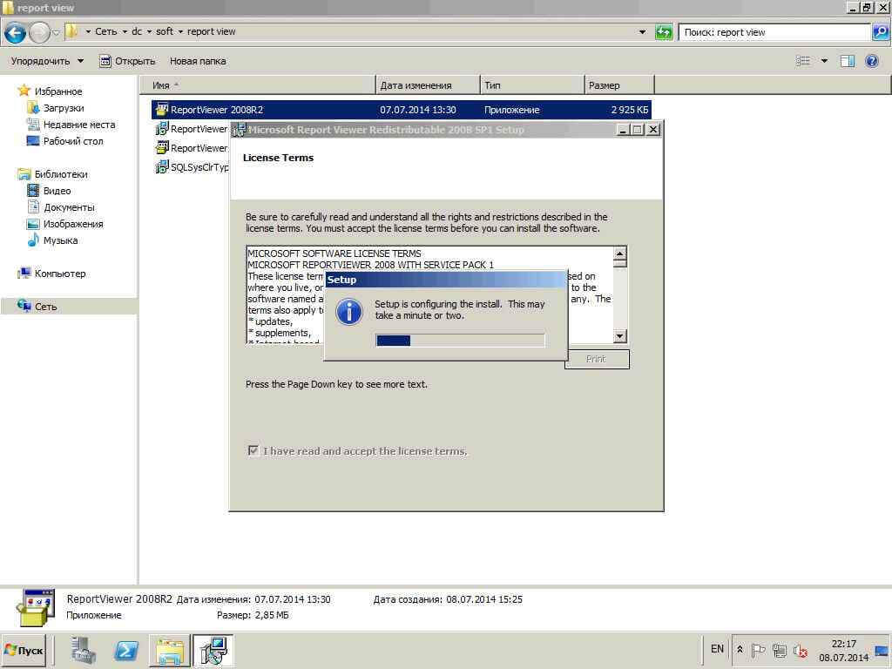Sort files by the Тип column

click(532, 85)
